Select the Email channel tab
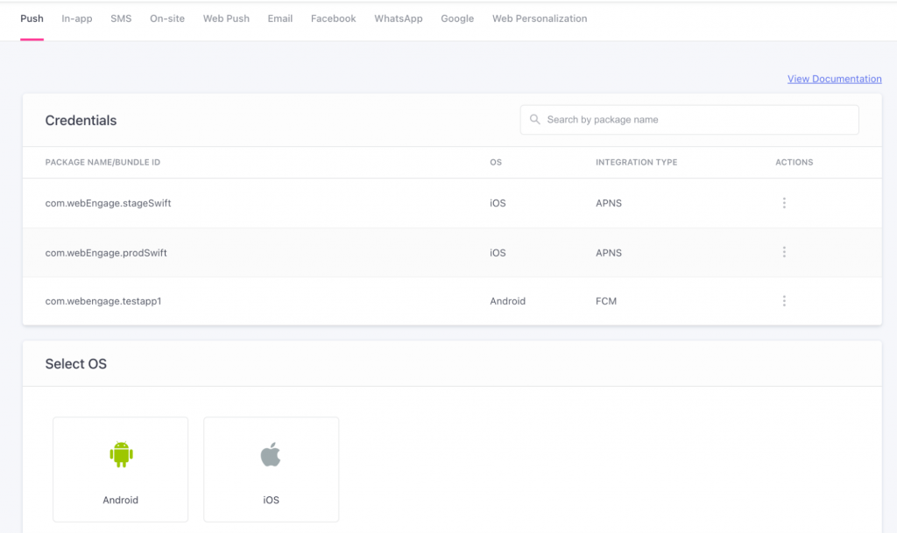The width and height of the screenshot is (897, 533). [280, 18]
